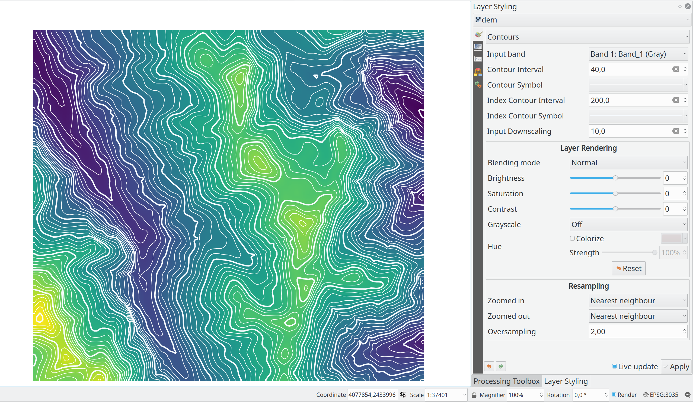Open the Style Manager tab icon

click(478, 72)
